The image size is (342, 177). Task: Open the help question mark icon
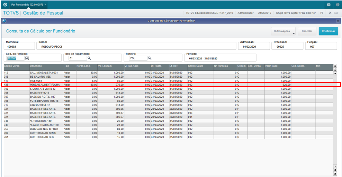[337, 4]
